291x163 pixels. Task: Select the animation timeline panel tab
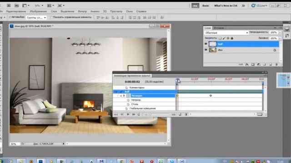[132, 76]
